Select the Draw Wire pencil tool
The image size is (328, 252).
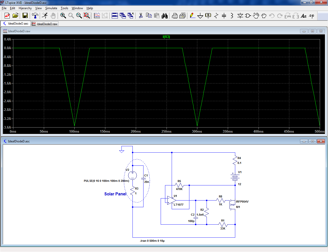coord(192,16)
